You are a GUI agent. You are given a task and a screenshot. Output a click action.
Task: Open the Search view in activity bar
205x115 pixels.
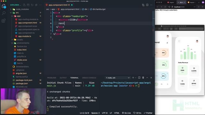4,13
